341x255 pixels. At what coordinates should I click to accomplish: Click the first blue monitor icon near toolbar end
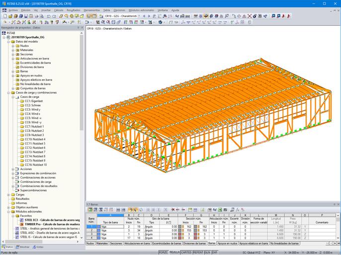point(273,16)
